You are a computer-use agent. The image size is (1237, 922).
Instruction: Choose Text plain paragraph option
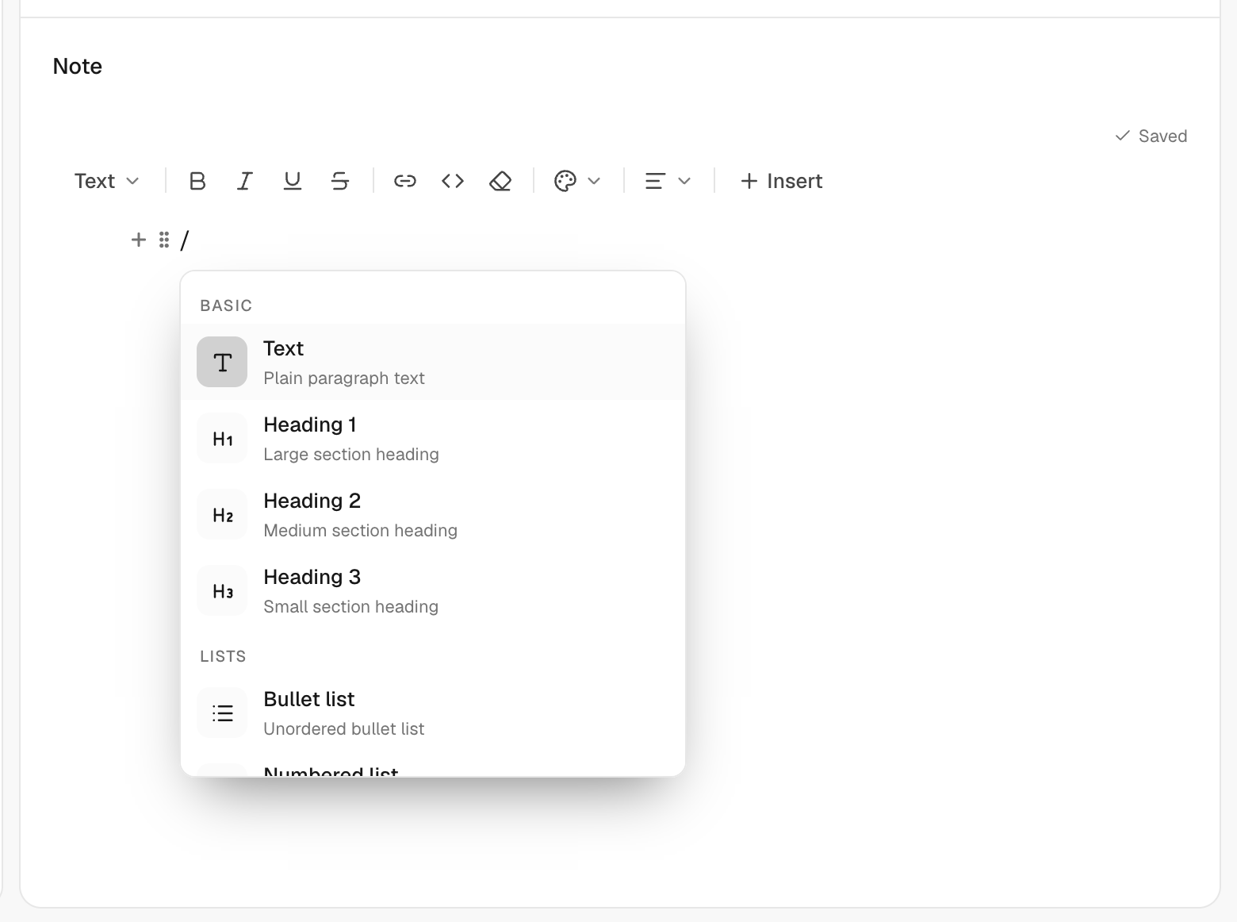433,362
